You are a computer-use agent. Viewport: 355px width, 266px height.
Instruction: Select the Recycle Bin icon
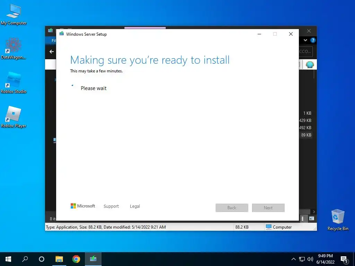[x=338, y=220]
